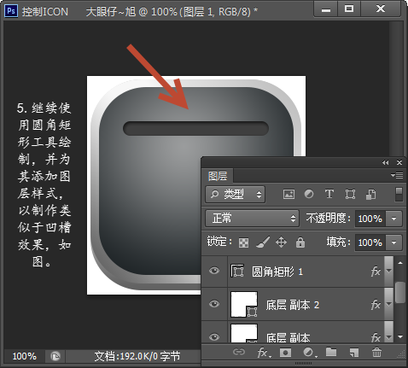Click zoom level 100% field in status bar

25,356
